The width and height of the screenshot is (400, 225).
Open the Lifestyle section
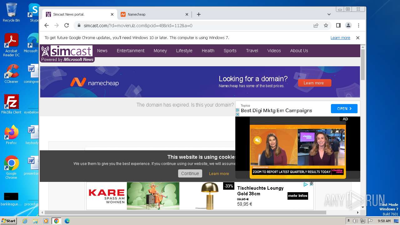(184, 51)
